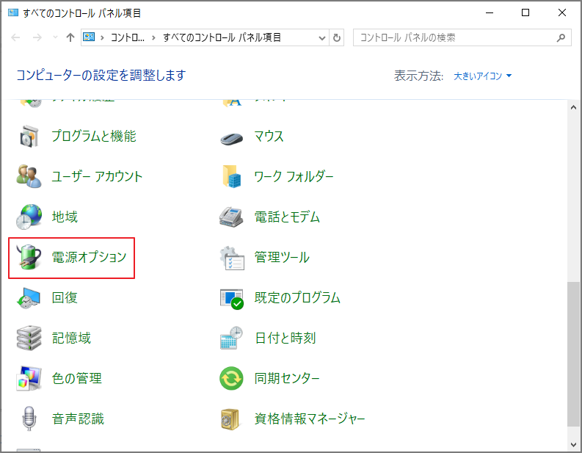Open the 色の管理 monitor icon
The height and width of the screenshot is (453, 582).
point(29,378)
